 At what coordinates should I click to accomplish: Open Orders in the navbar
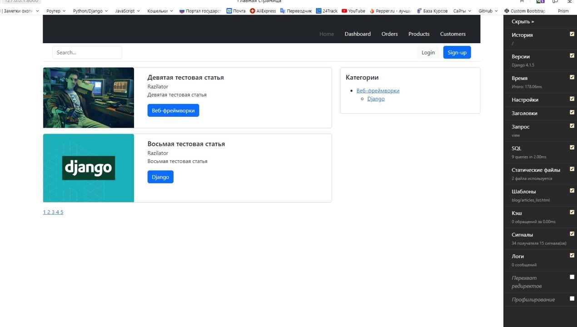[389, 34]
